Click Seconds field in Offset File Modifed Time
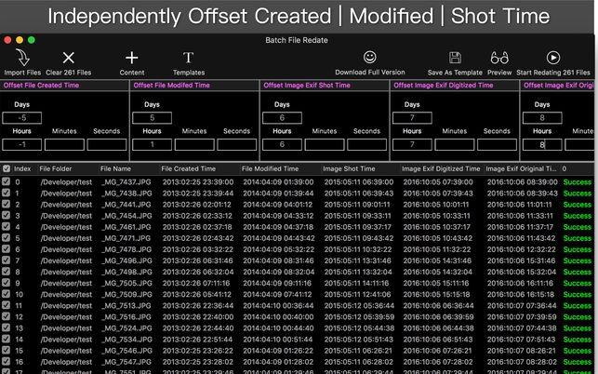Screen dimensions: 598x374 (236, 144)
